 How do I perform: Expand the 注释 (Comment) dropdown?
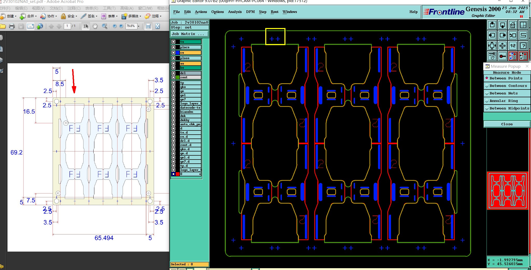pos(160,16)
